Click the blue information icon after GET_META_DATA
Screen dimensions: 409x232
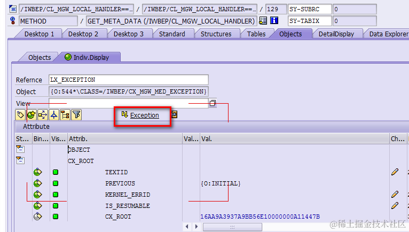click(274, 20)
